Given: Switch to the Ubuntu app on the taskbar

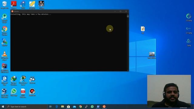Looking at the screenshot, I should [x=104, y=107].
